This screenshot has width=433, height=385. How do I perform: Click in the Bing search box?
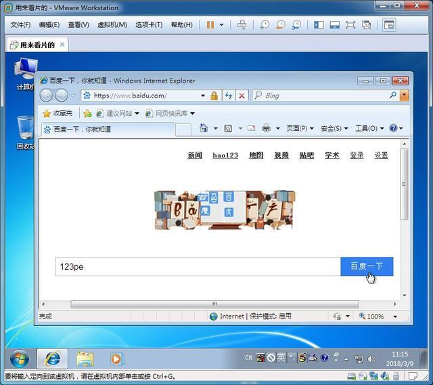320,96
